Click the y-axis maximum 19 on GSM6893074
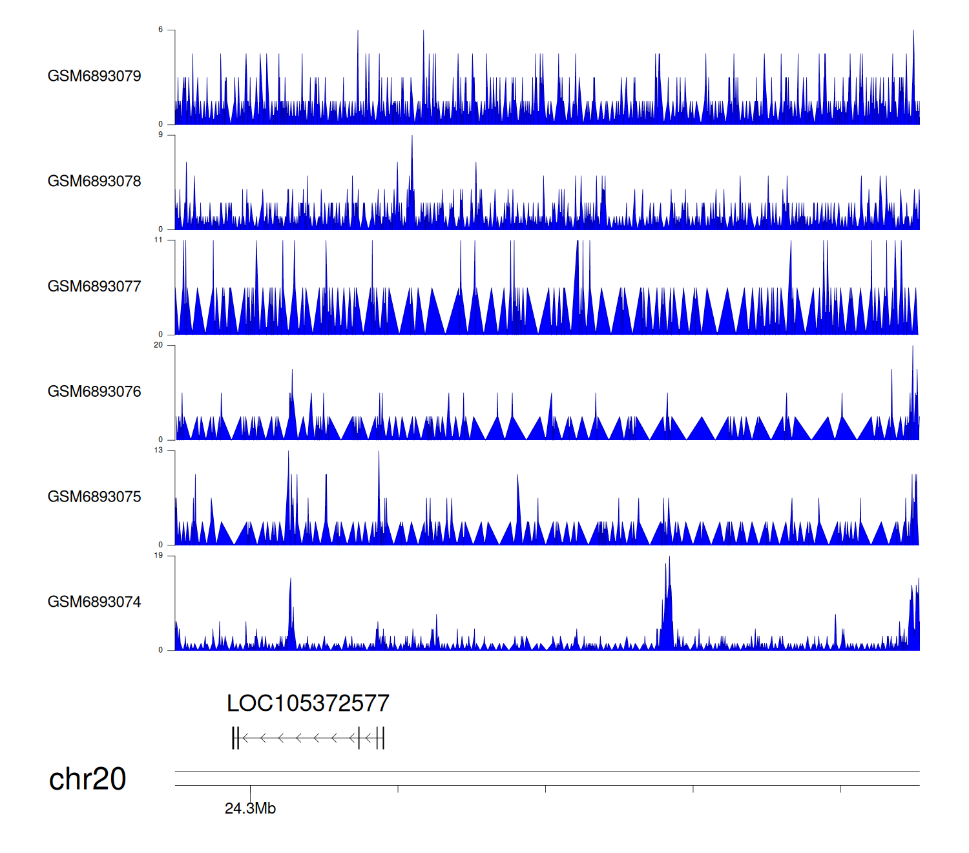 tap(158, 556)
